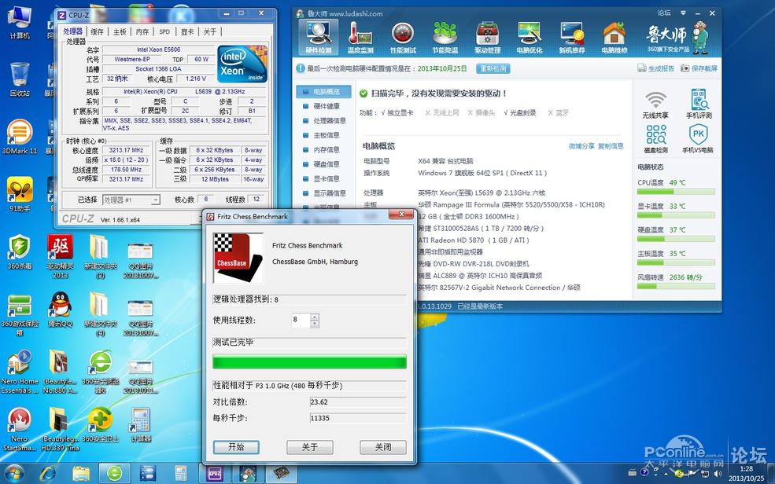This screenshot has width=775, height=484.
Task: Open 手机评测 phone benchmark tool
Action: point(699,104)
